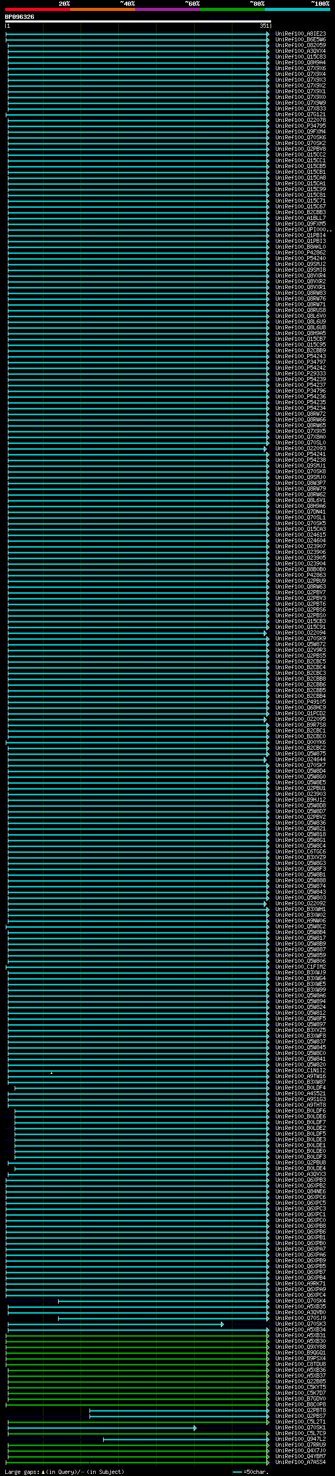
Task: Click label UniRef100_B7GDV0
Action: (x=300, y=1398)
